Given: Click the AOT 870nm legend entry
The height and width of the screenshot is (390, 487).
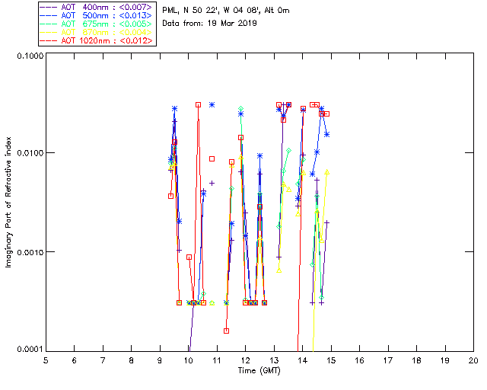Looking at the screenshot, I should pyautogui.click(x=97, y=32).
